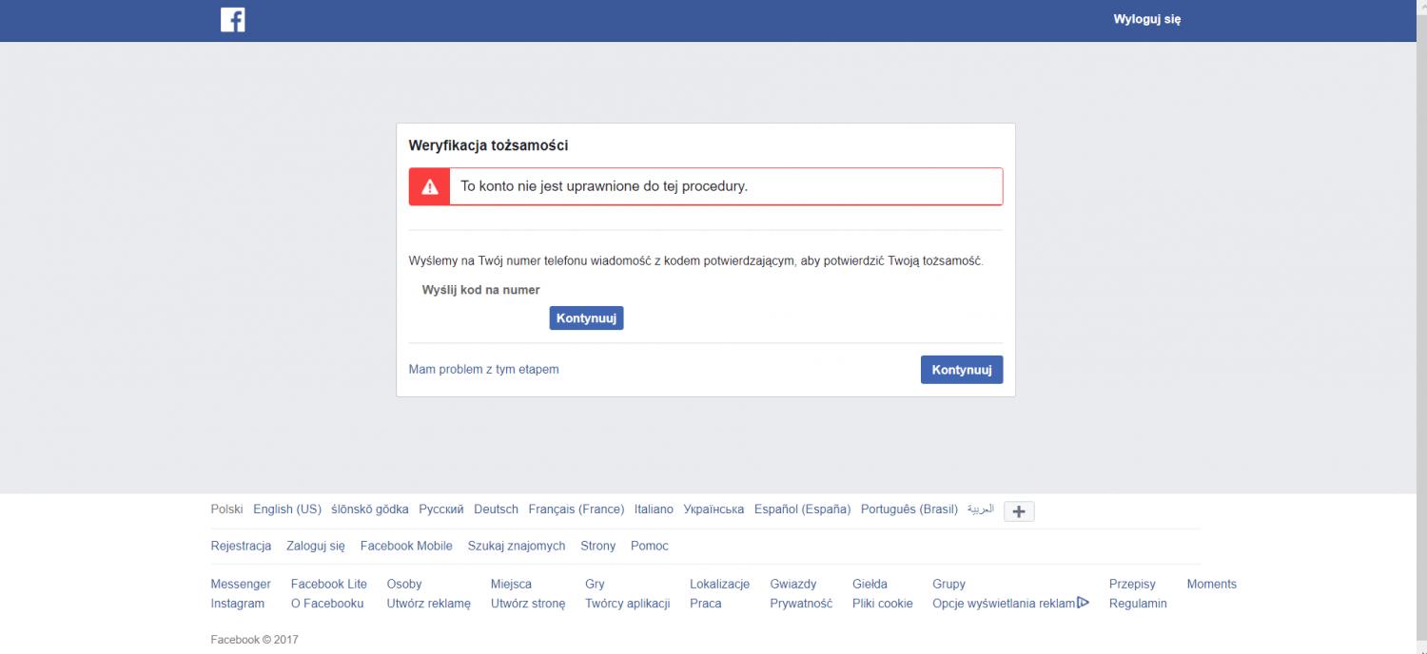1427x654 pixels.
Task: Open Pomoc help link
Action: point(650,546)
